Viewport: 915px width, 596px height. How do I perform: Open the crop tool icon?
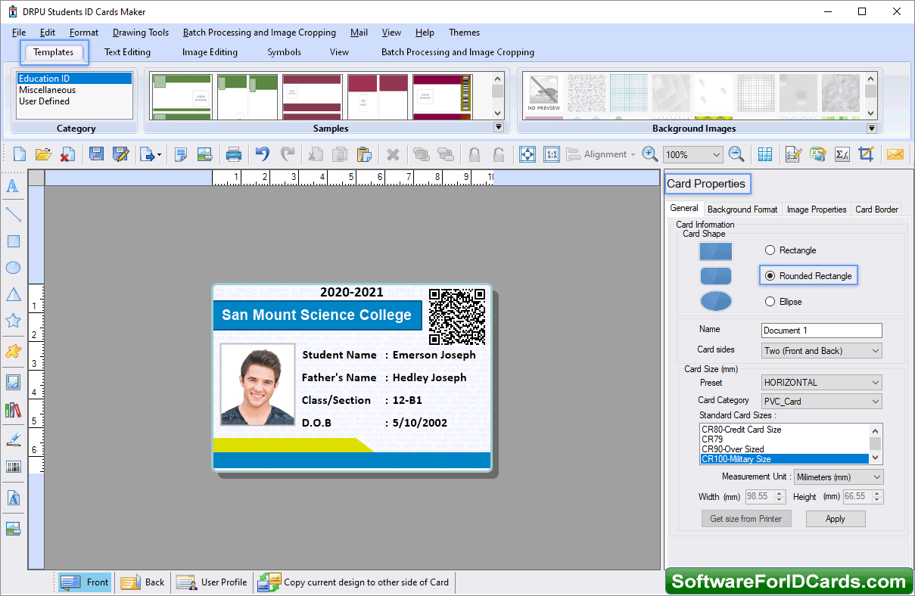coord(866,154)
